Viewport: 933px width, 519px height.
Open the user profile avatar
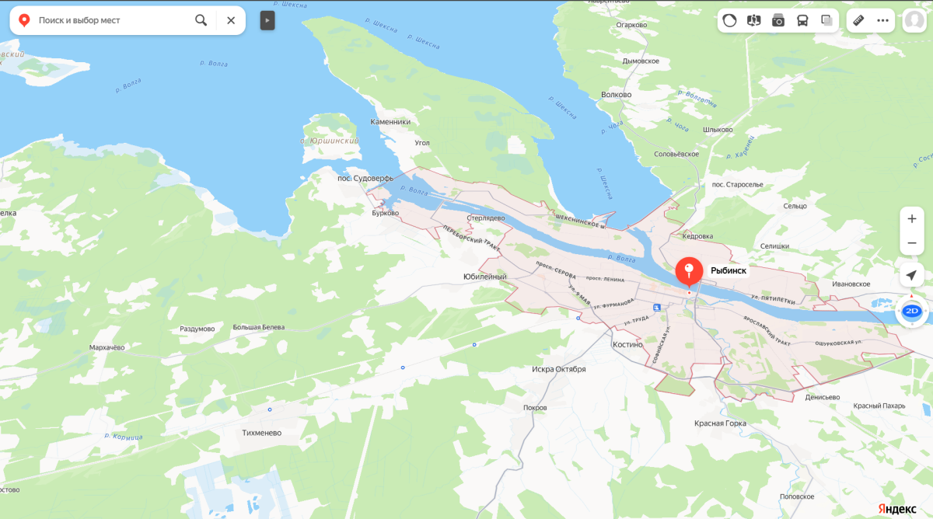914,21
